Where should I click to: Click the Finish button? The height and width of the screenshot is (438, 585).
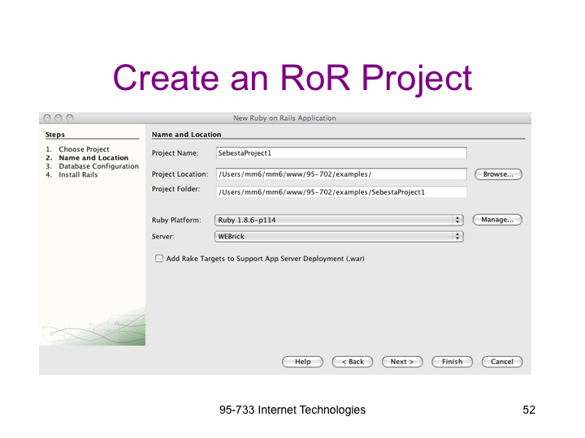453,362
